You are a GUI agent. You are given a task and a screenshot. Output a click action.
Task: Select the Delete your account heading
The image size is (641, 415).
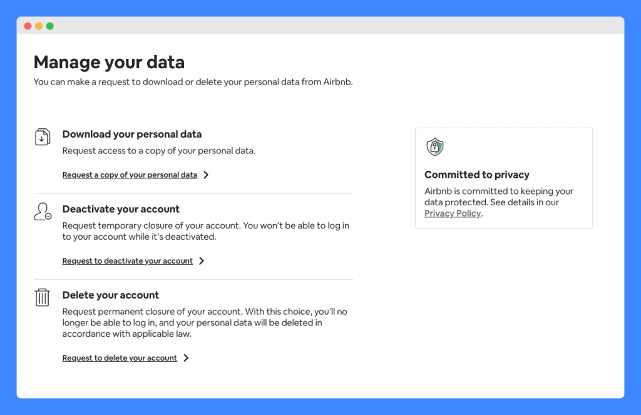coord(110,295)
